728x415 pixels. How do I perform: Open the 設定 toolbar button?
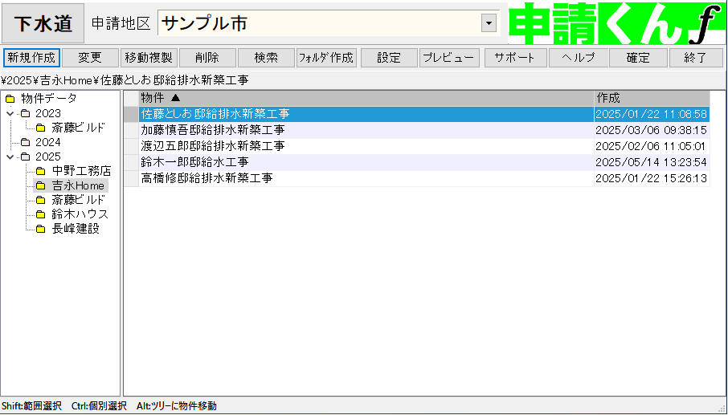coord(389,58)
